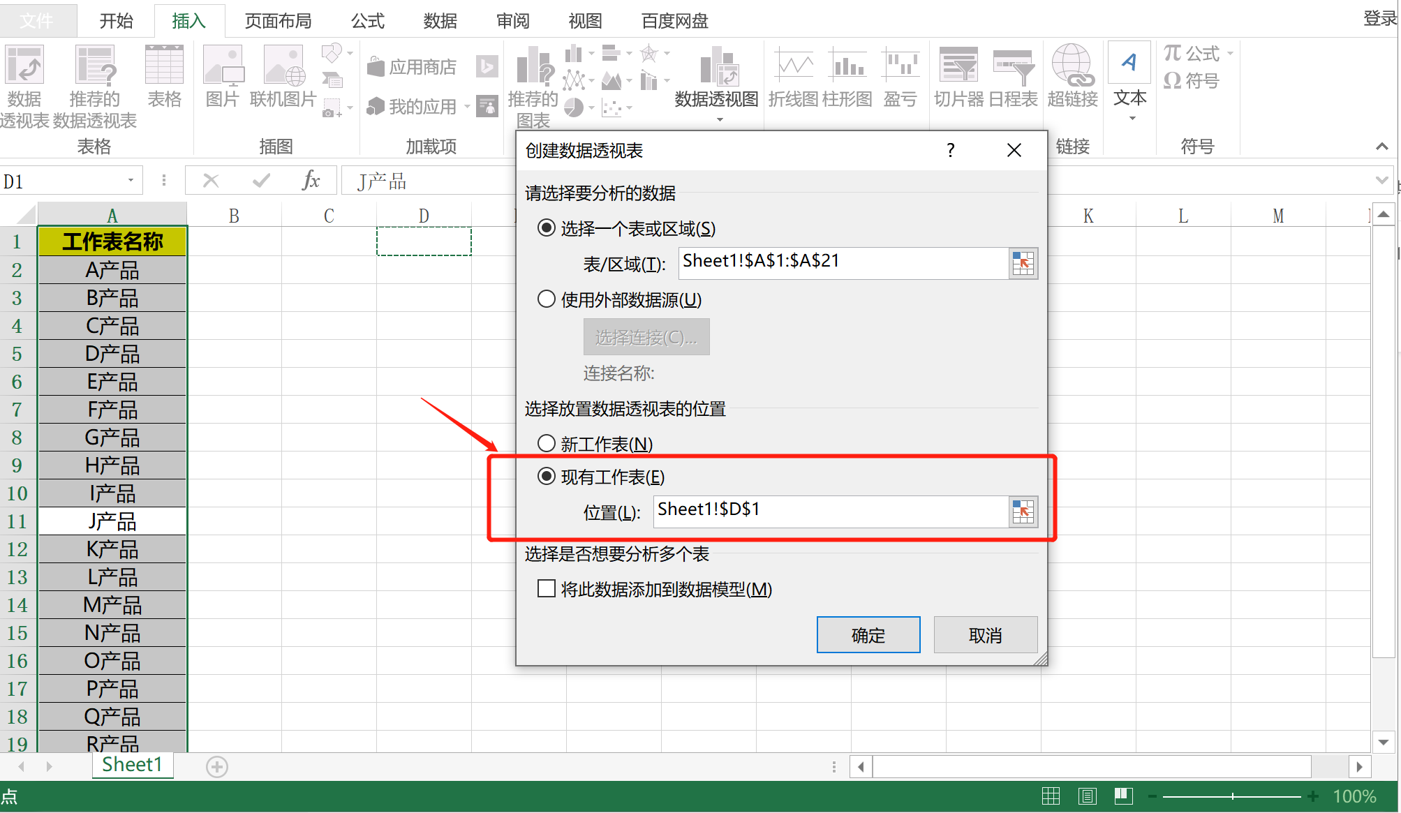Screen dimensions: 1401x813
Task: Switch to the 公式 ribbon tab
Action: (x=368, y=21)
